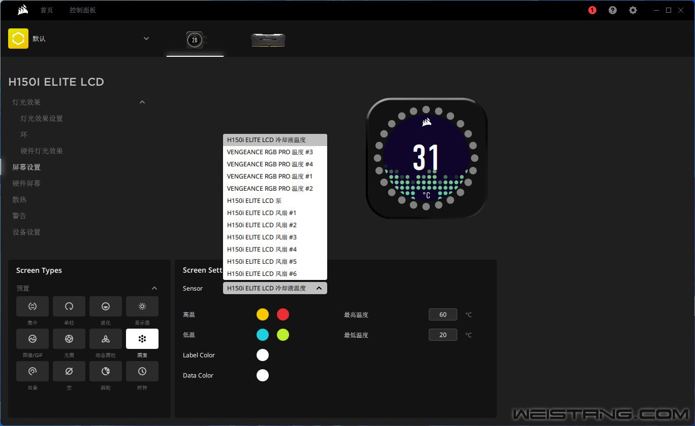Open 散热 cooling sidebar item
Viewport: 695px width, 426px height.
pos(19,200)
